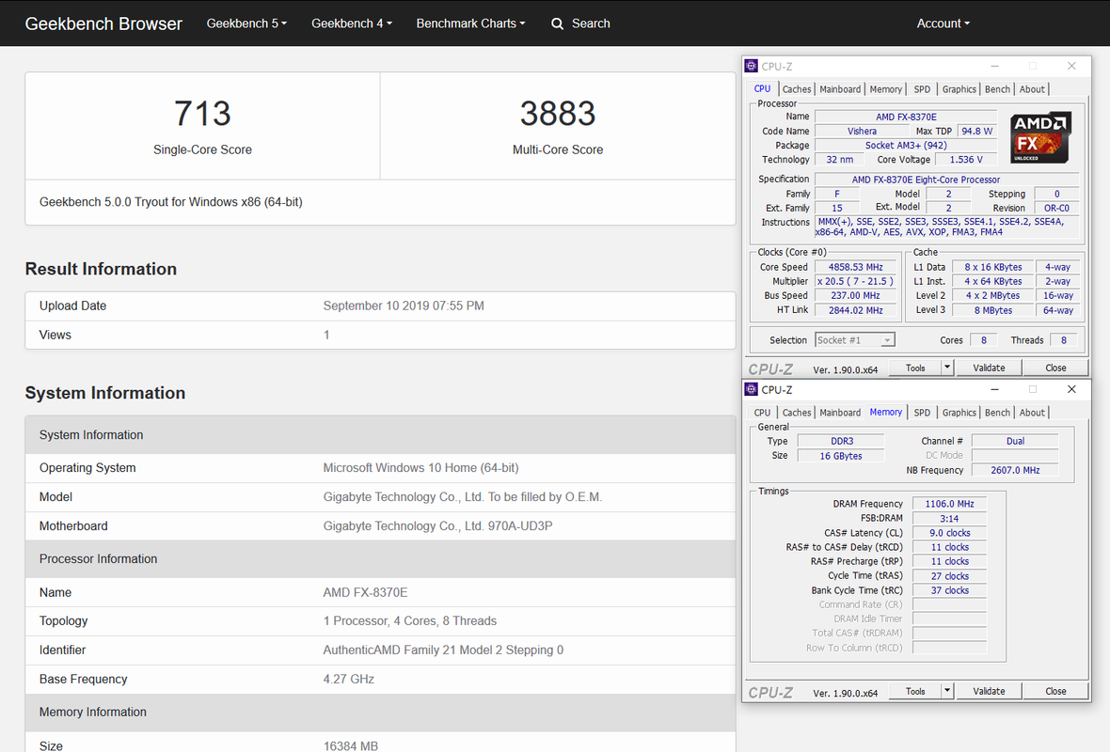Click Validate in top CPU-Z window
The width and height of the screenshot is (1110, 752).
pos(989,368)
